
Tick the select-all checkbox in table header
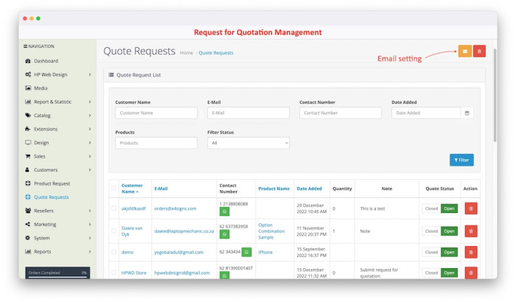click(x=114, y=188)
